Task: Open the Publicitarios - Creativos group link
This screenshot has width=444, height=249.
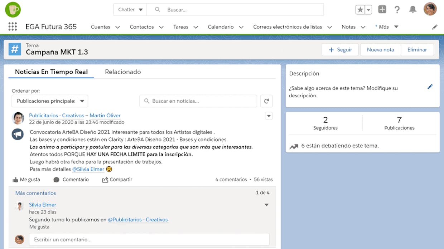Action: [x=56, y=116]
